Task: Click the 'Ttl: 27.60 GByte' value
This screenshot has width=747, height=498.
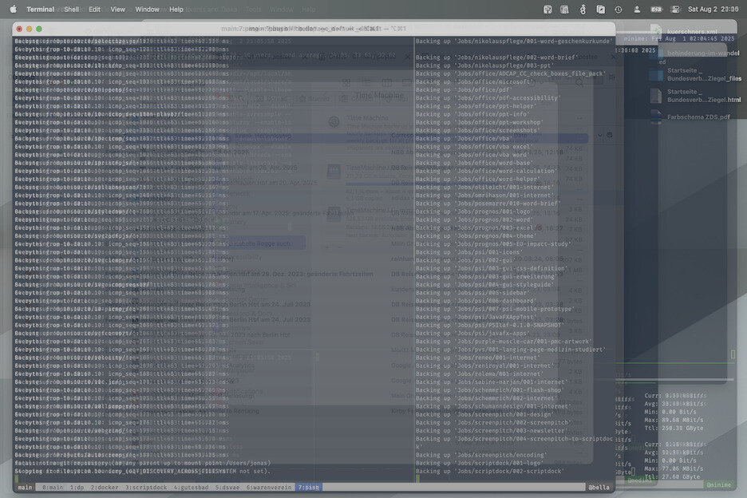Action: 672,476
